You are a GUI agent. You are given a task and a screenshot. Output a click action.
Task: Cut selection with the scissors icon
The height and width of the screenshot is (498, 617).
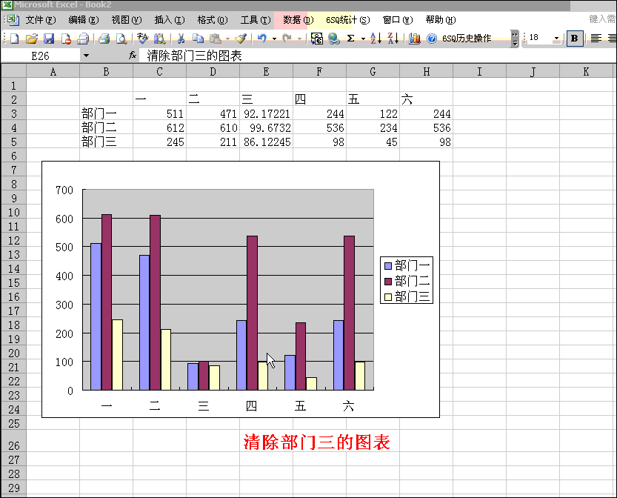pyautogui.click(x=181, y=39)
